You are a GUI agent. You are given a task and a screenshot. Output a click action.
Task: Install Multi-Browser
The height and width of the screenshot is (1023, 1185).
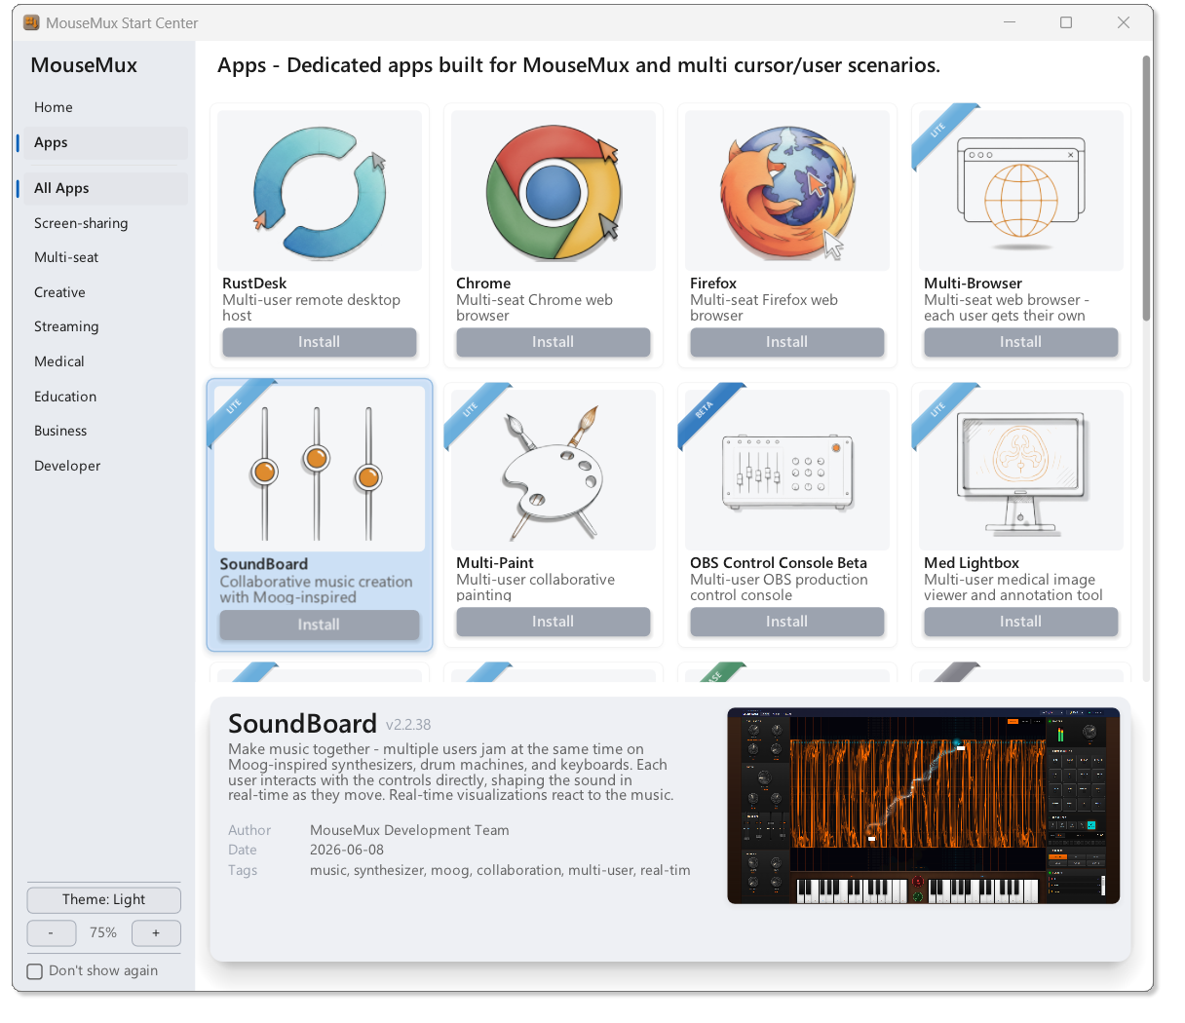[1021, 342]
